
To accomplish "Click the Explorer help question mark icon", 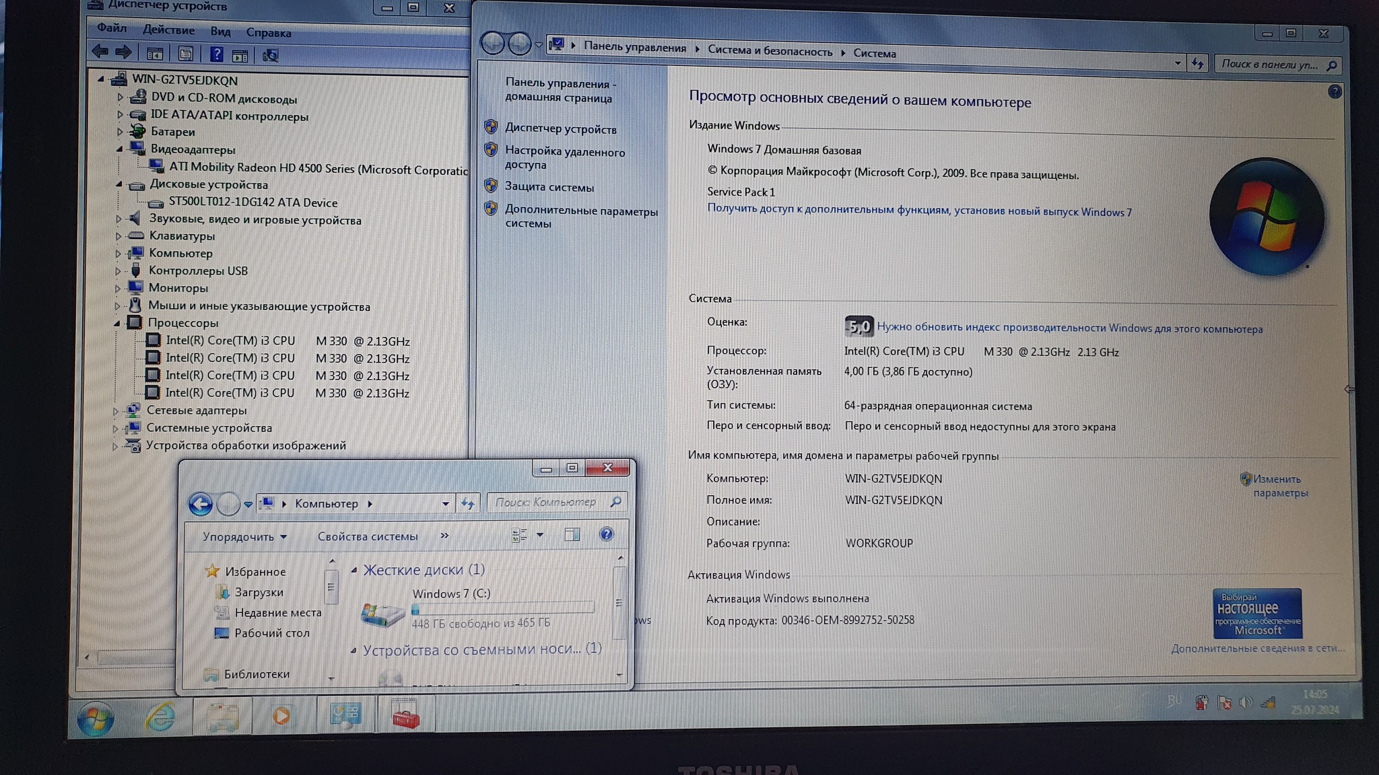I will tap(606, 534).
